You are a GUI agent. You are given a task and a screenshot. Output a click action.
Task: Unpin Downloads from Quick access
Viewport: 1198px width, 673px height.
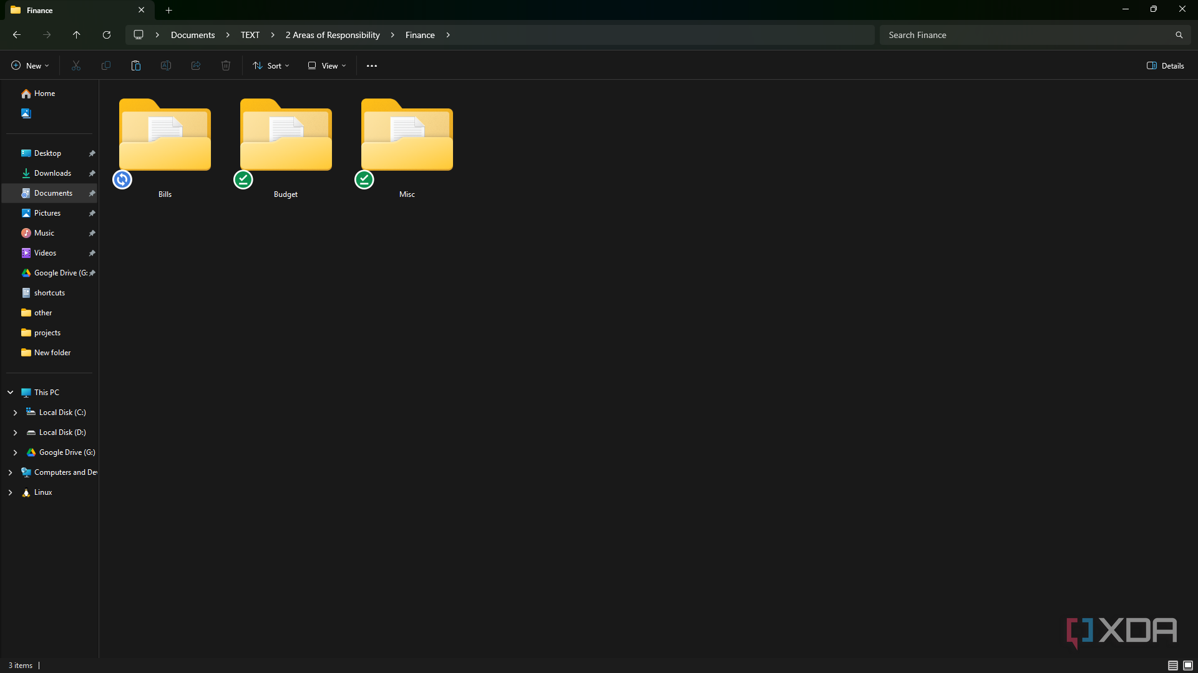click(92, 173)
